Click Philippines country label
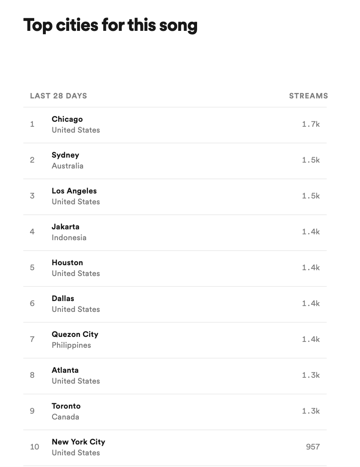 (x=71, y=345)
